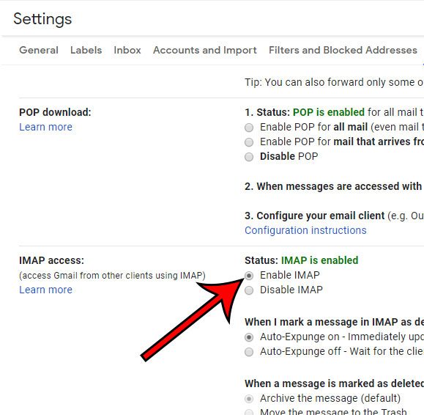The image size is (424, 415).
Task: Click the 'IMAP is enabled' status text
Action: (x=319, y=260)
